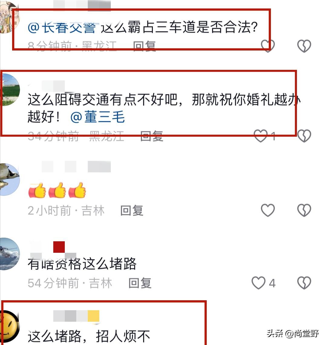Dislike the 有啥资格这么堵路 comment
326x345 pixels.
click(x=304, y=283)
